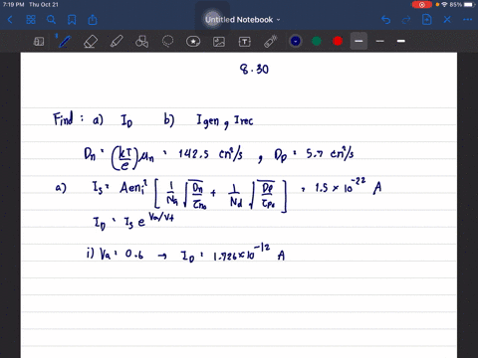Redo the last action
Screen dimensions: 478x358
pyautogui.click(x=406, y=20)
